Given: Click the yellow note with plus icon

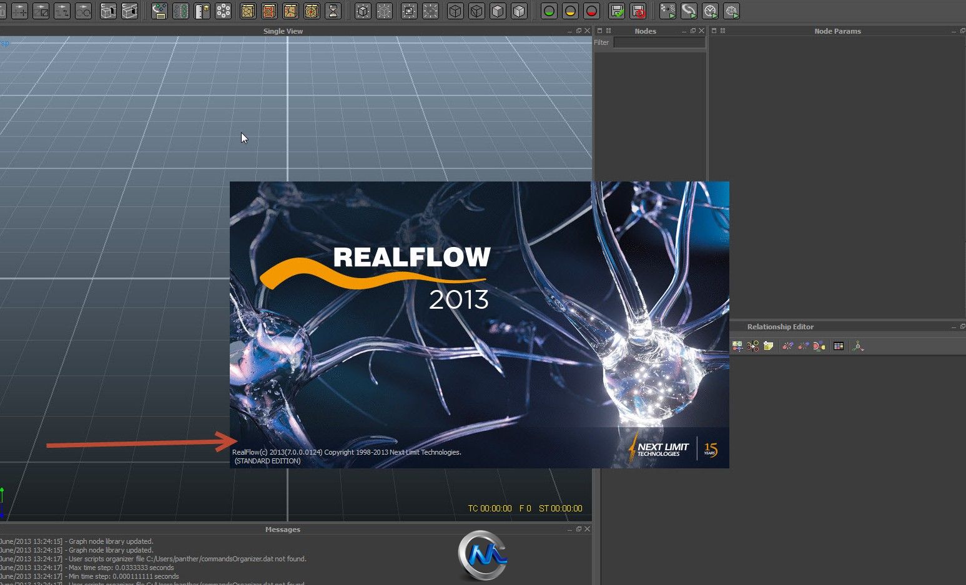Looking at the screenshot, I should tap(769, 346).
